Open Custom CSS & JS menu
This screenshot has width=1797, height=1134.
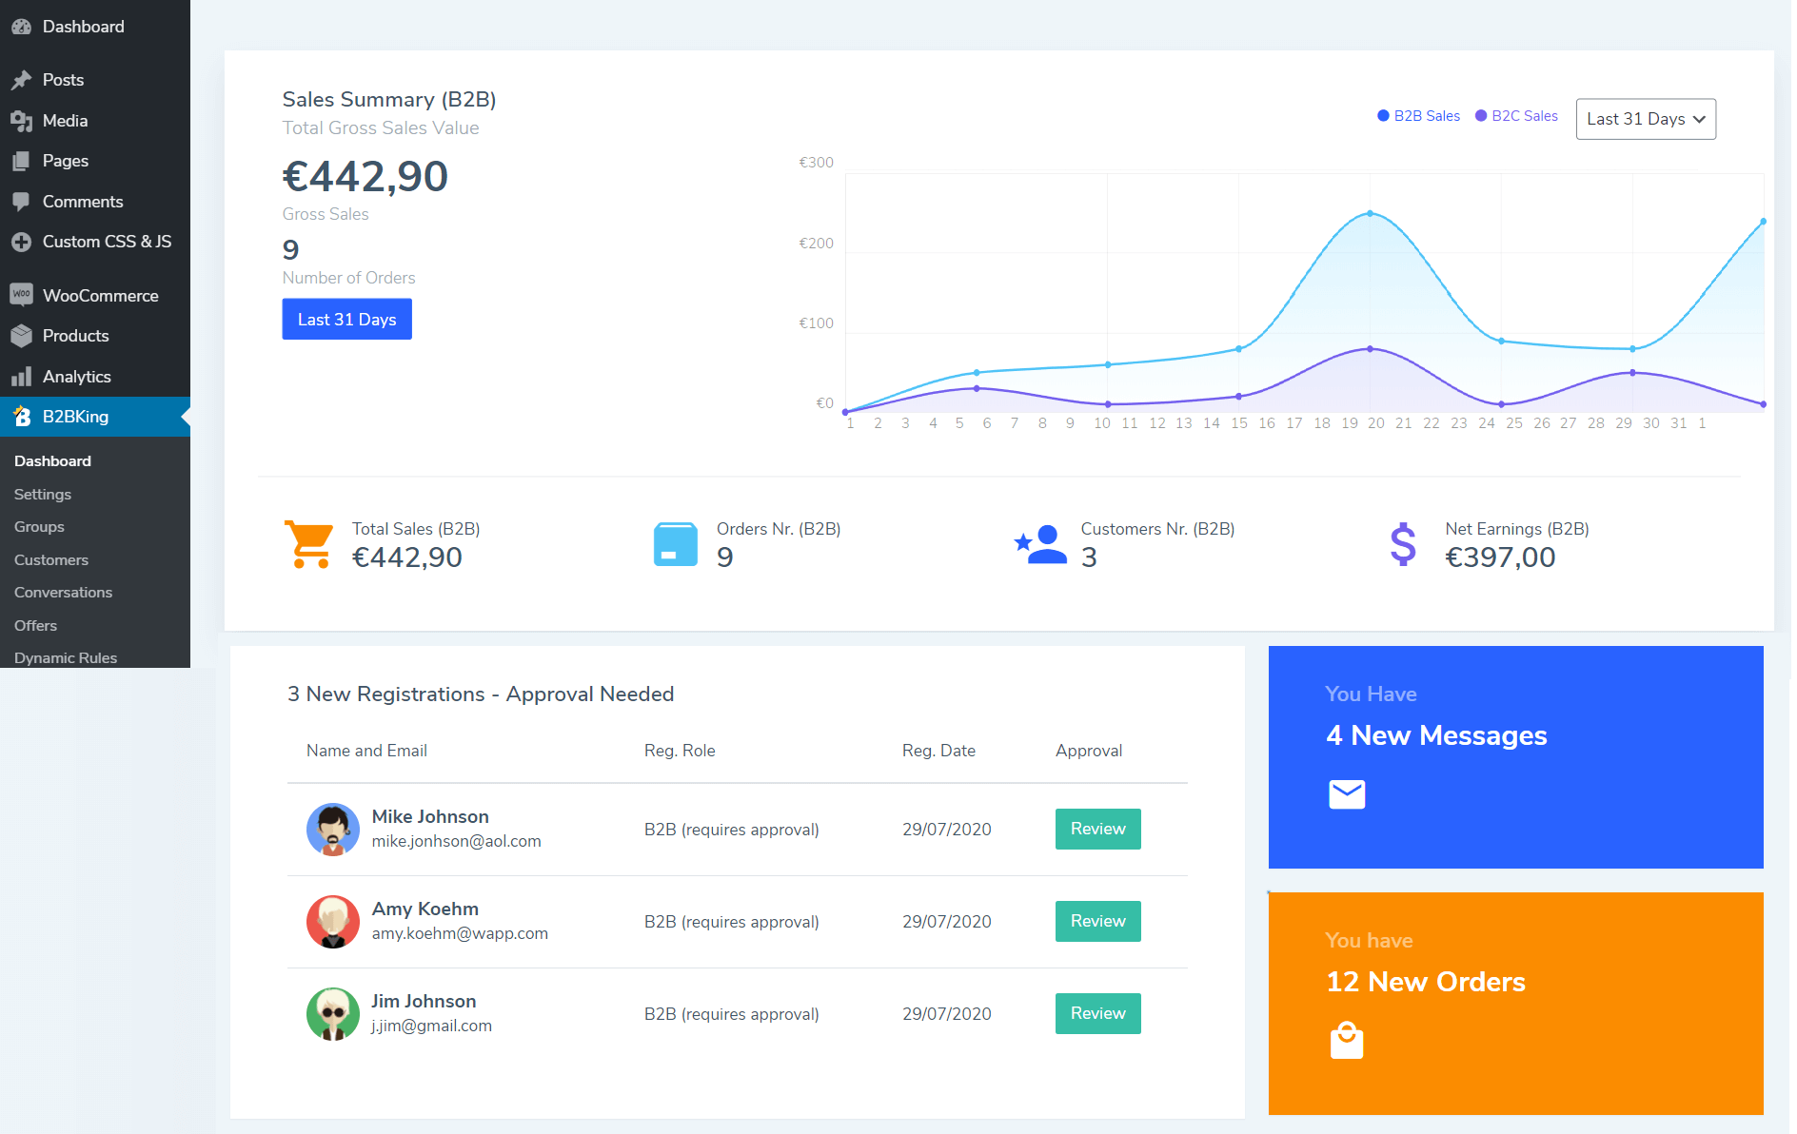(107, 242)
